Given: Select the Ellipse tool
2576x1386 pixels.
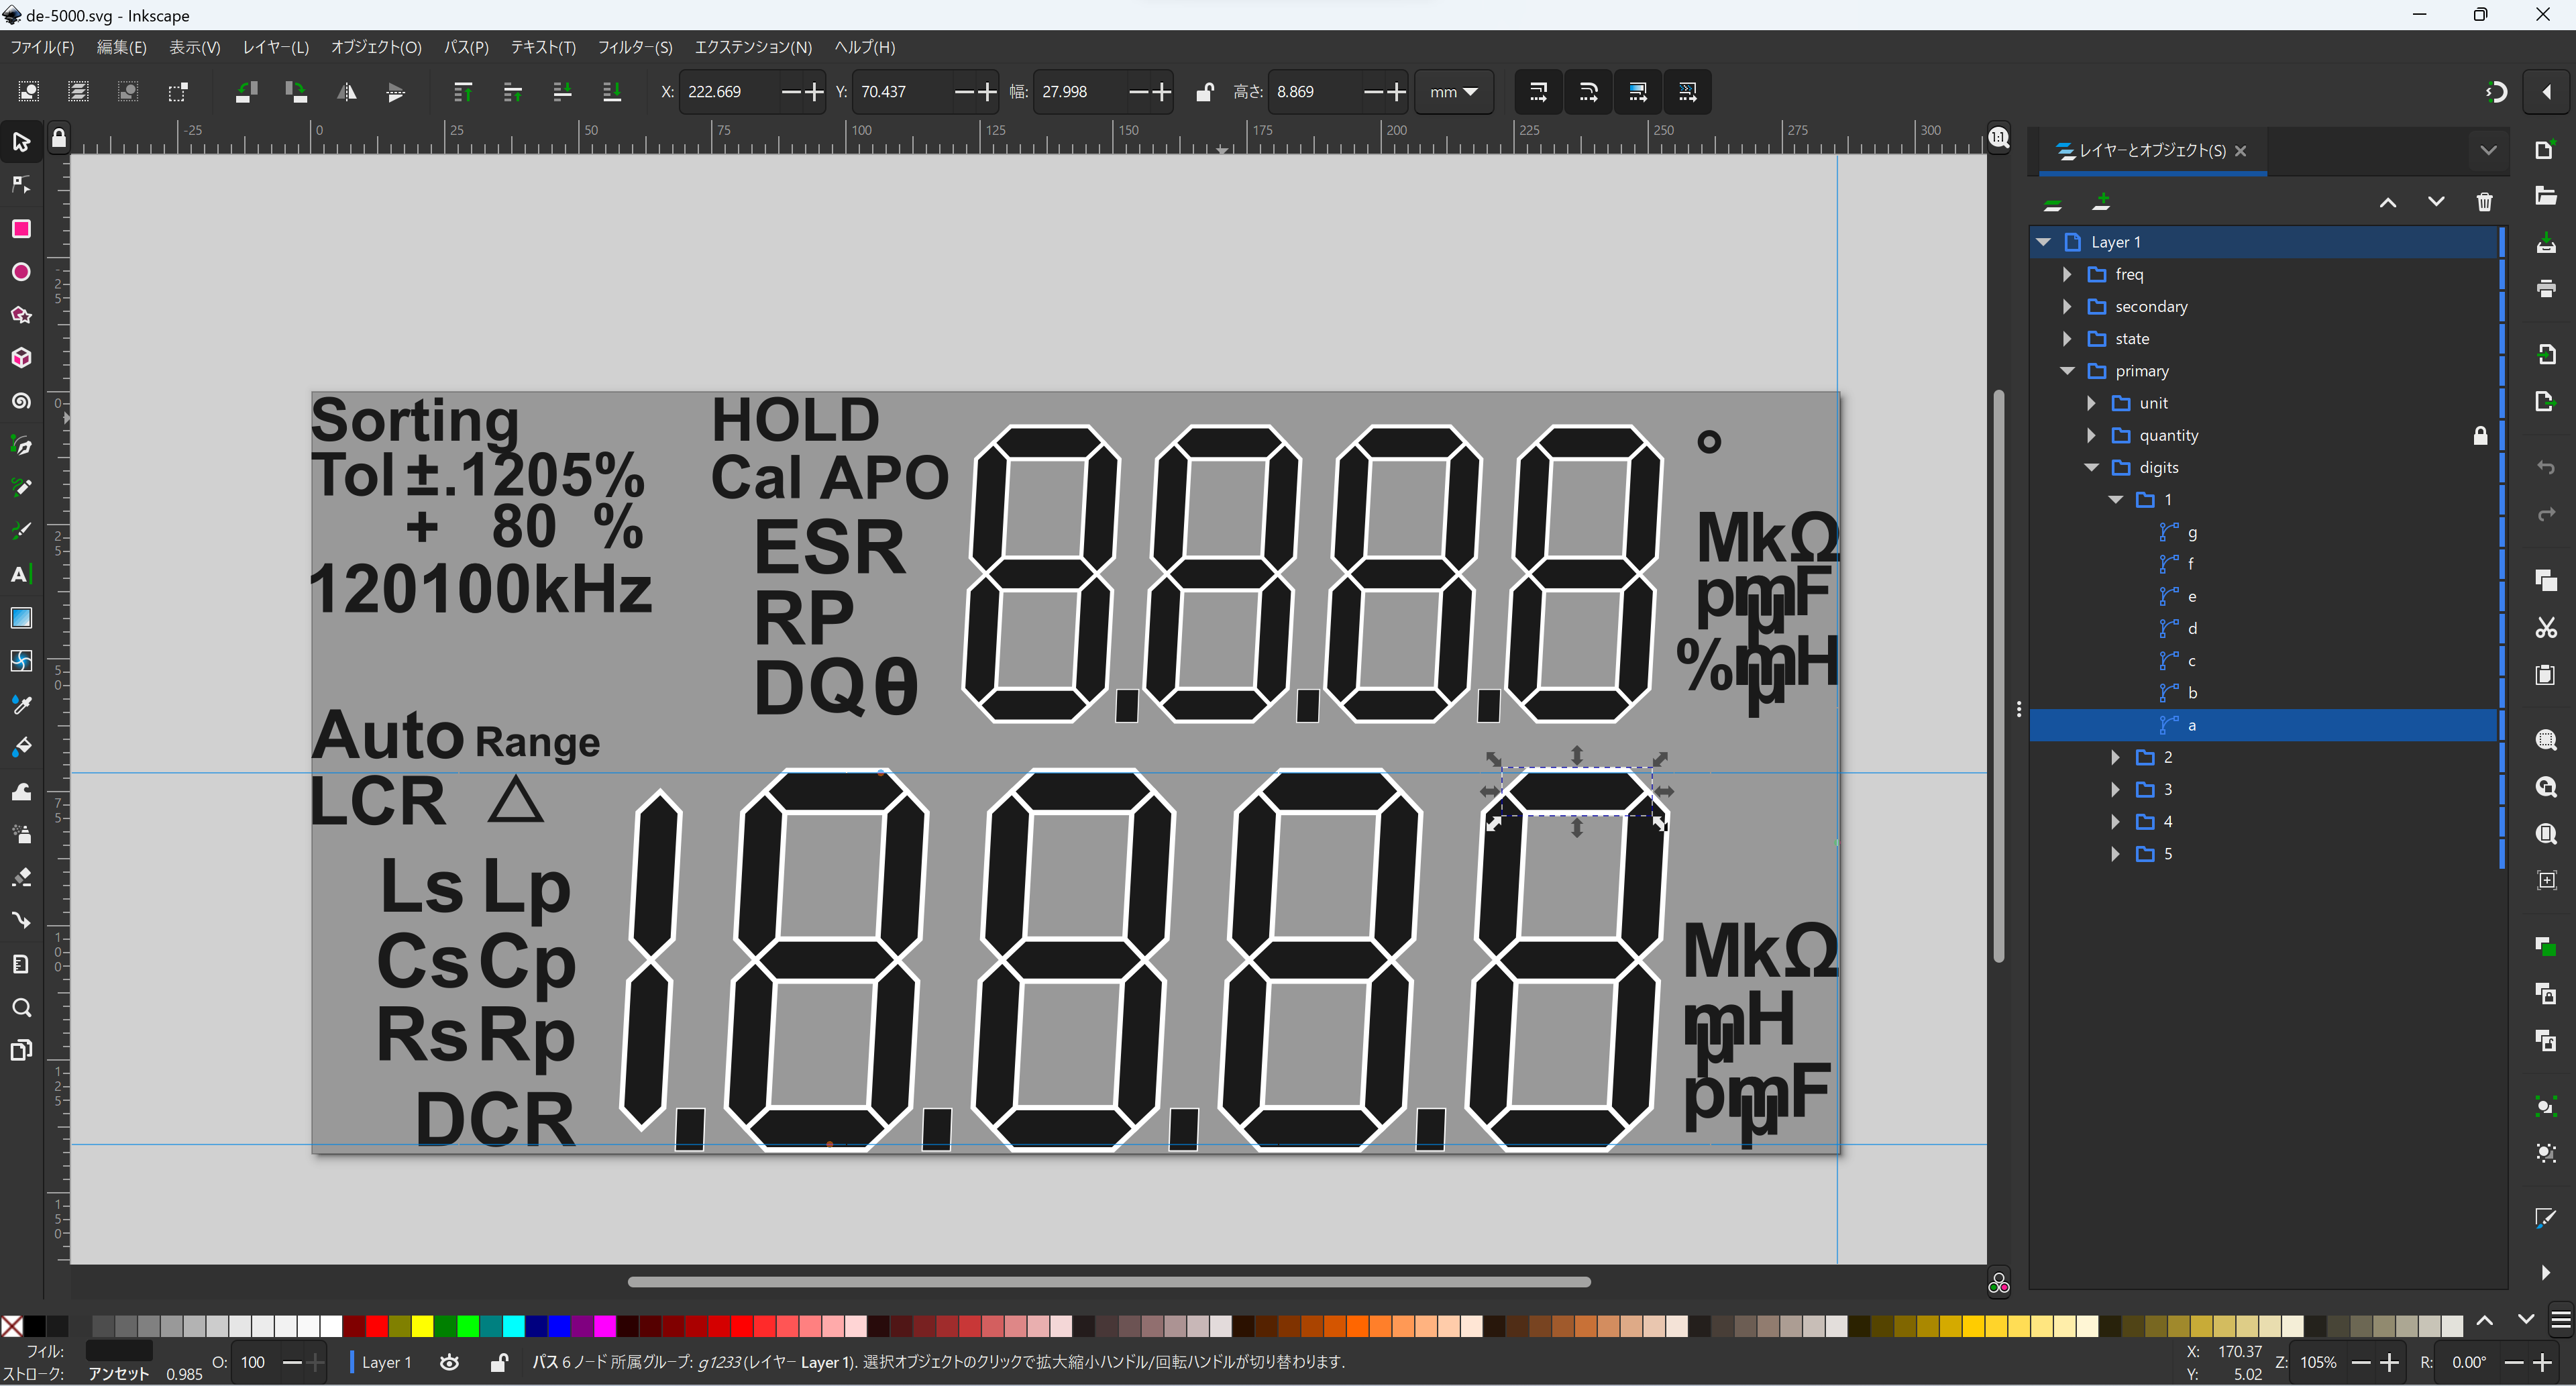Looking at the screenshot, I should click(x=20, y=272).
